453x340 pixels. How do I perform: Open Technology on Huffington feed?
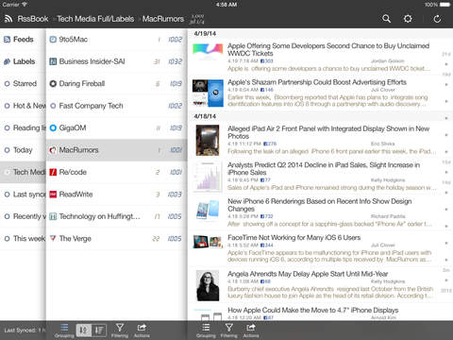[x=116, y=216]
